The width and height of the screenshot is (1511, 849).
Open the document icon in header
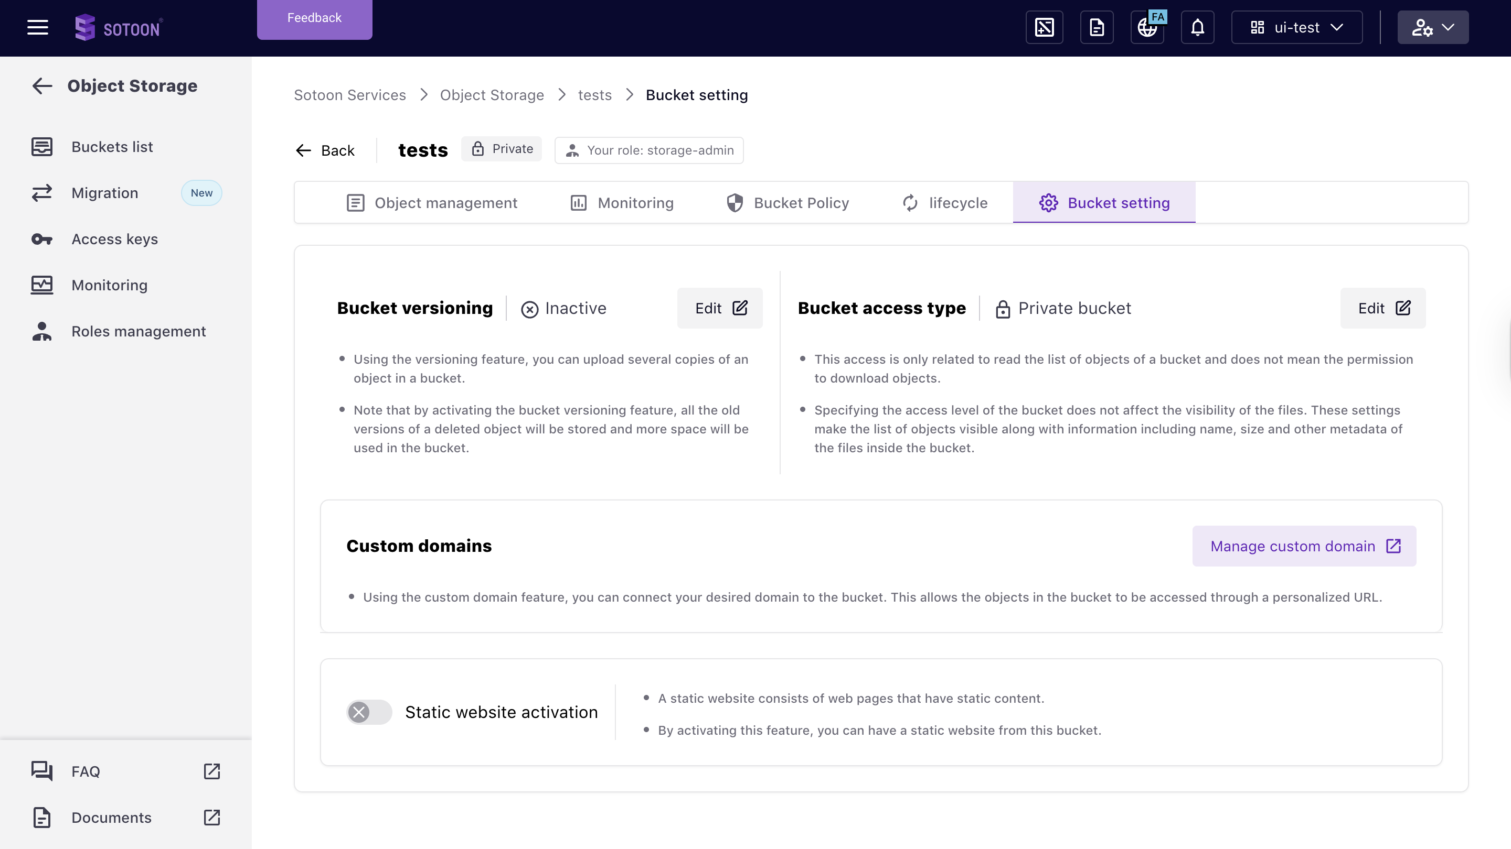pyautogui.click(x=1097, y=27)
